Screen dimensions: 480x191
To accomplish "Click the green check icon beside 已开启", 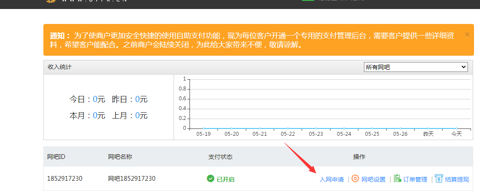I will click(211, 179).
